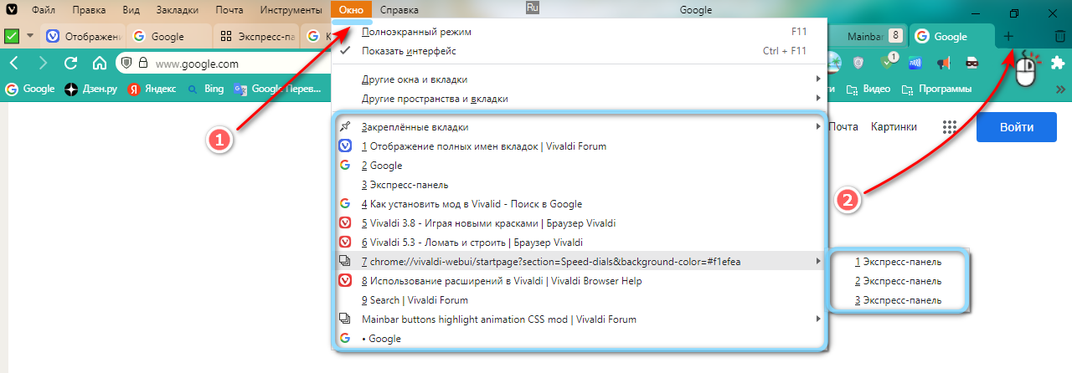The width and height of the screenshot is (1072, 373).
Task: Expand Закреплённые вкладки submenu
Action: [579, 127]
